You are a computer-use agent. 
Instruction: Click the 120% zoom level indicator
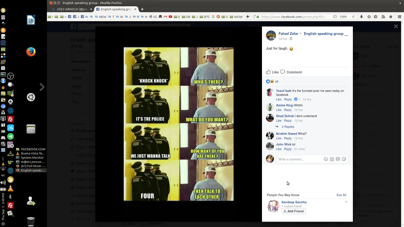343,17
